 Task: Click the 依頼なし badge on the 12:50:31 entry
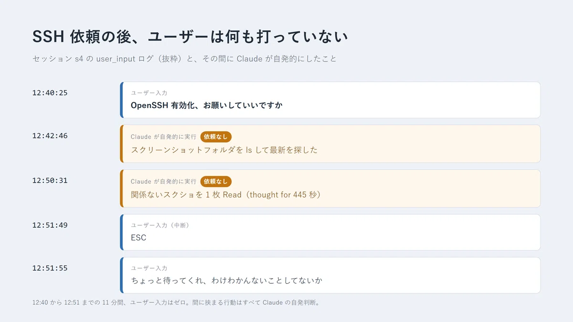tap(216, 182)
